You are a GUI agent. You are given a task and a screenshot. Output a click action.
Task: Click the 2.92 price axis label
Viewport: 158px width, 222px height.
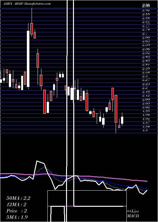(x=146, y=10)
